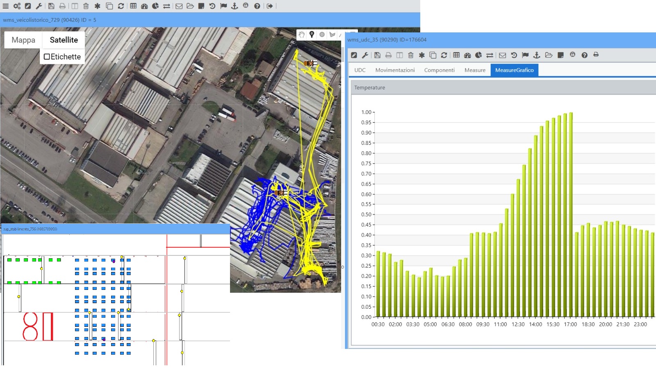Screen dimensions: 656x369
Task: Click the dashboard gauge icon in top-left toolbar
Action: click(144, 6)
